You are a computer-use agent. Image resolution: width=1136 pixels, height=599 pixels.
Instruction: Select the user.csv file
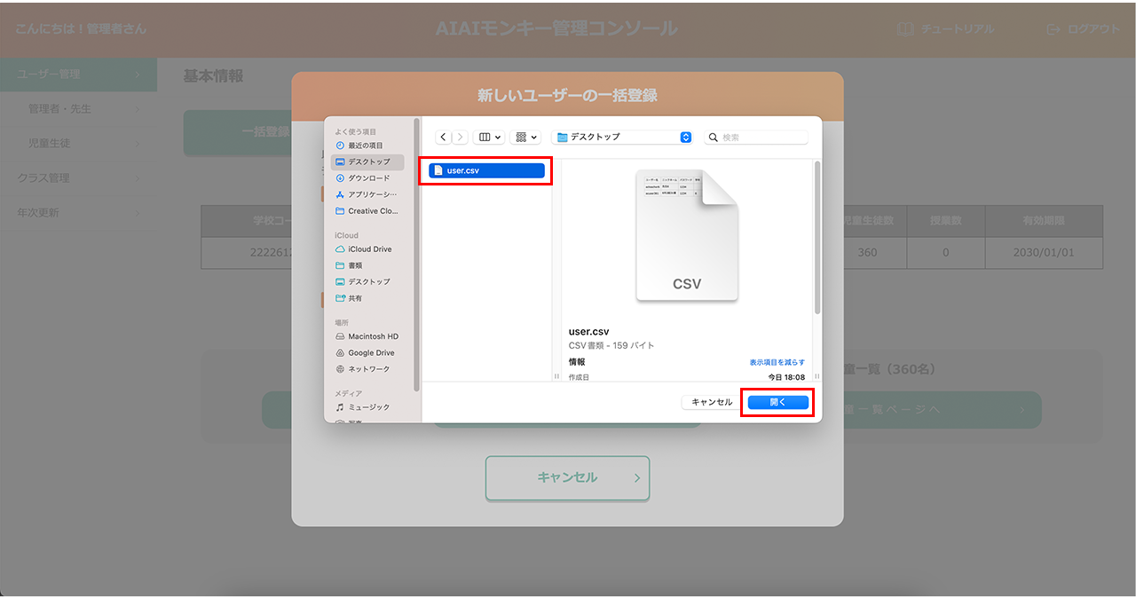(x=486, y=170)
